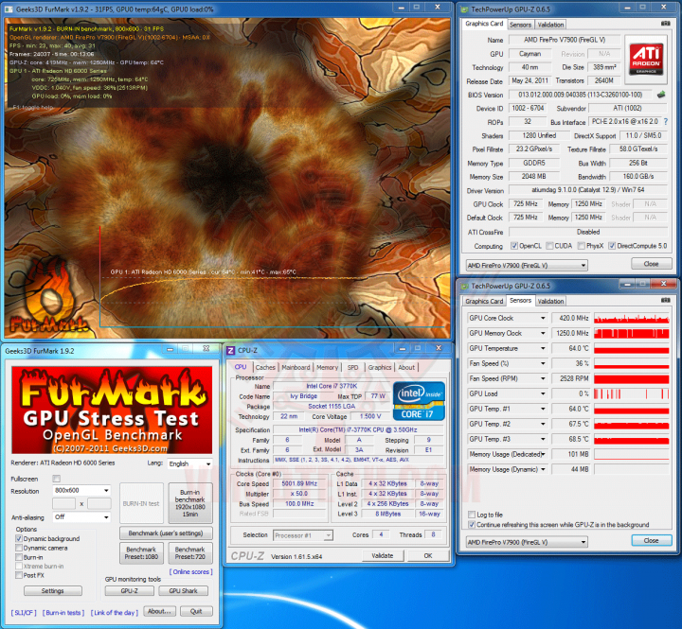Click the FurMark Settings button
The height and width of the screenshot is (629, 682).
point(53,591)
